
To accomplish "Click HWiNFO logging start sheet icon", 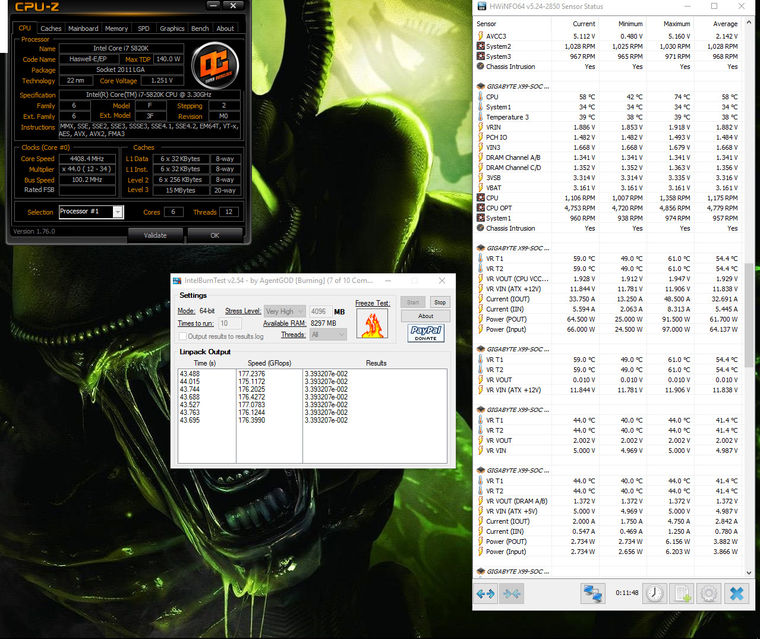I will click(681, 593).
